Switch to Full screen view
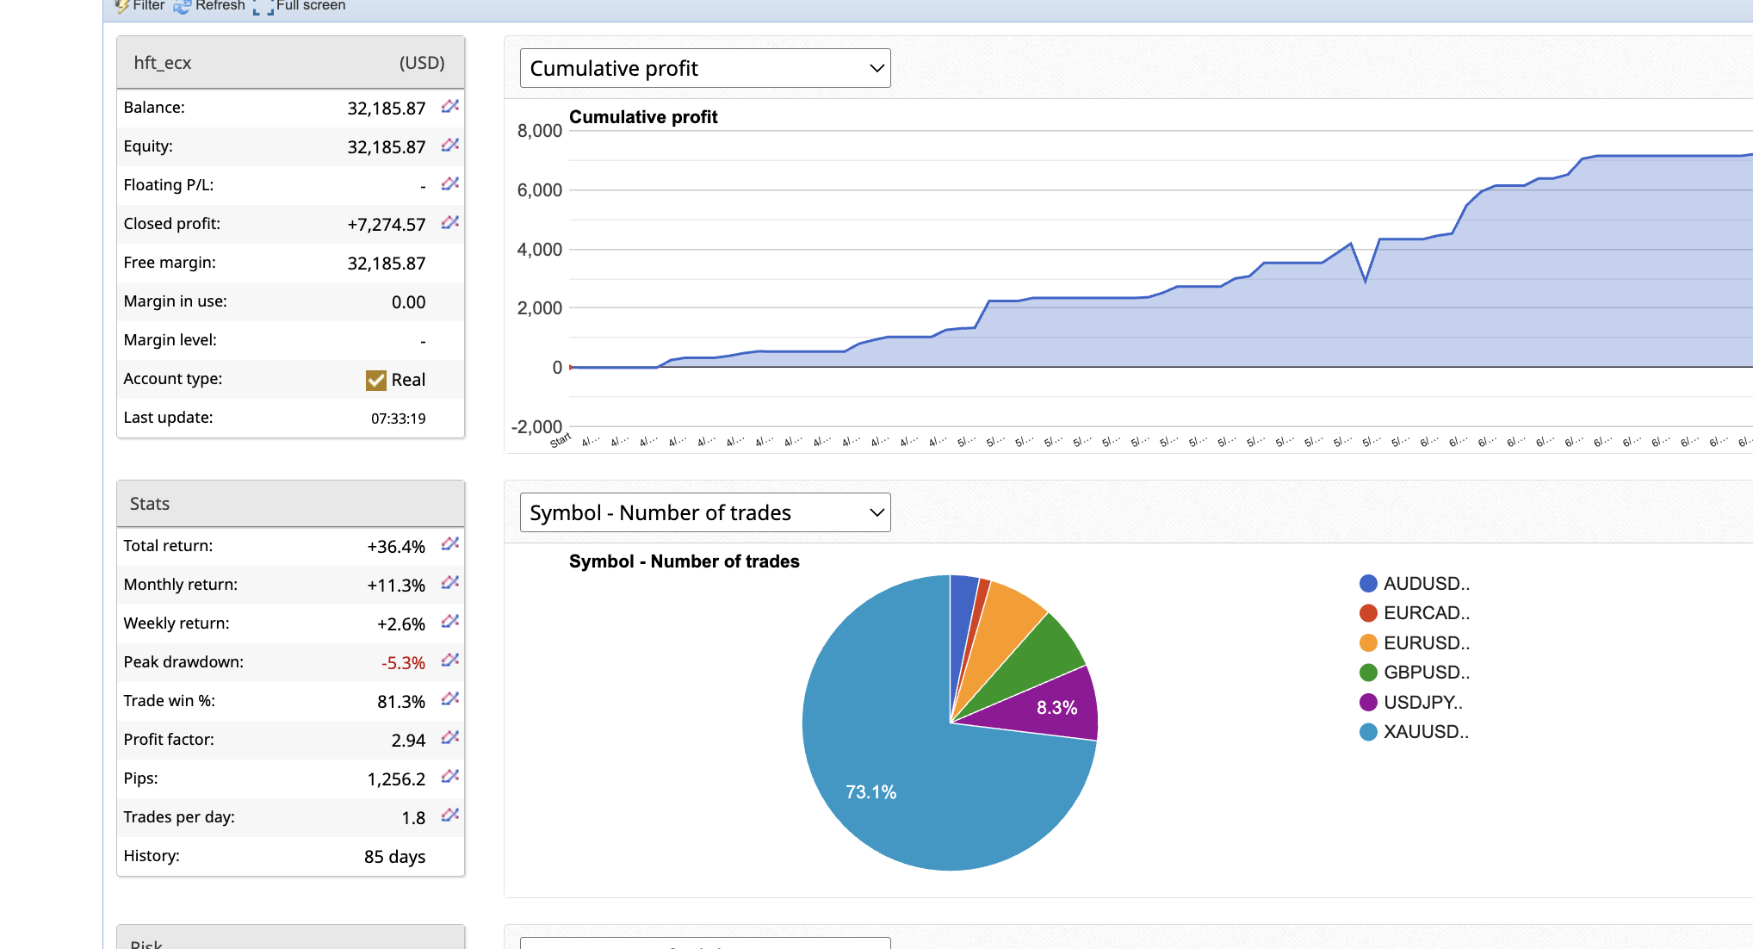 [x=300, y=6]
